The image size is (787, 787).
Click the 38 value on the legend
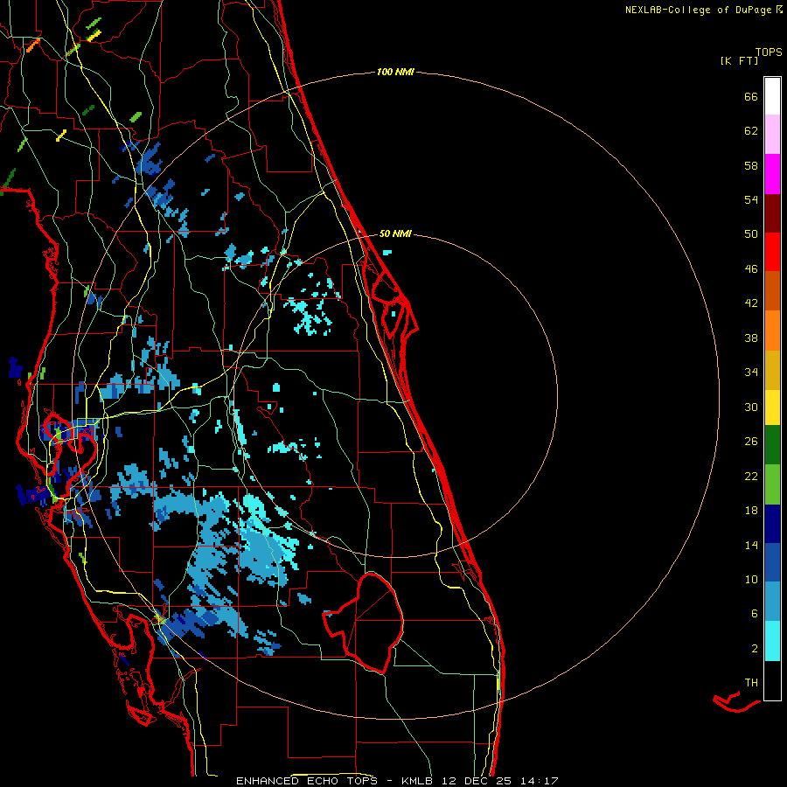pos(751,338)
